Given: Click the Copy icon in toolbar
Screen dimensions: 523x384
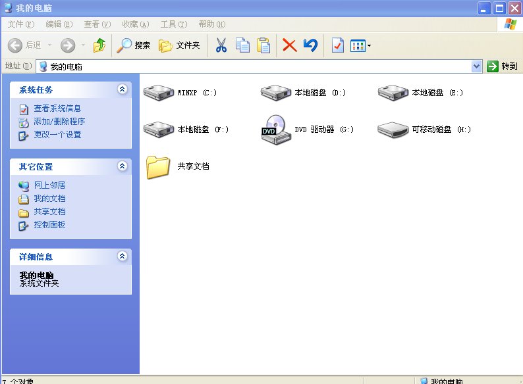Looking at the screenshot, I should pos(242,45).
